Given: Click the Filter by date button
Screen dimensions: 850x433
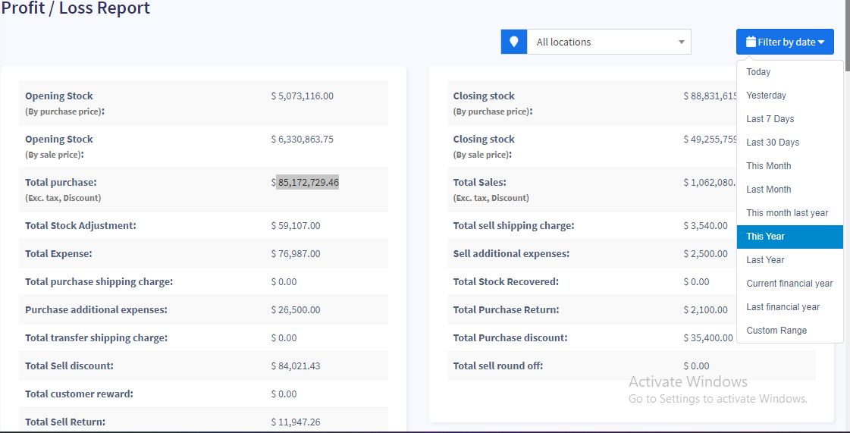Looking at the screenshot, I should [785, 42].
